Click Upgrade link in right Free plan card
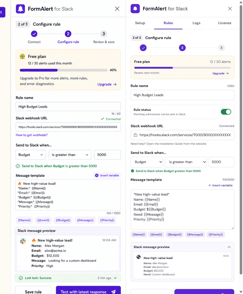 click(x=221, y=73)
